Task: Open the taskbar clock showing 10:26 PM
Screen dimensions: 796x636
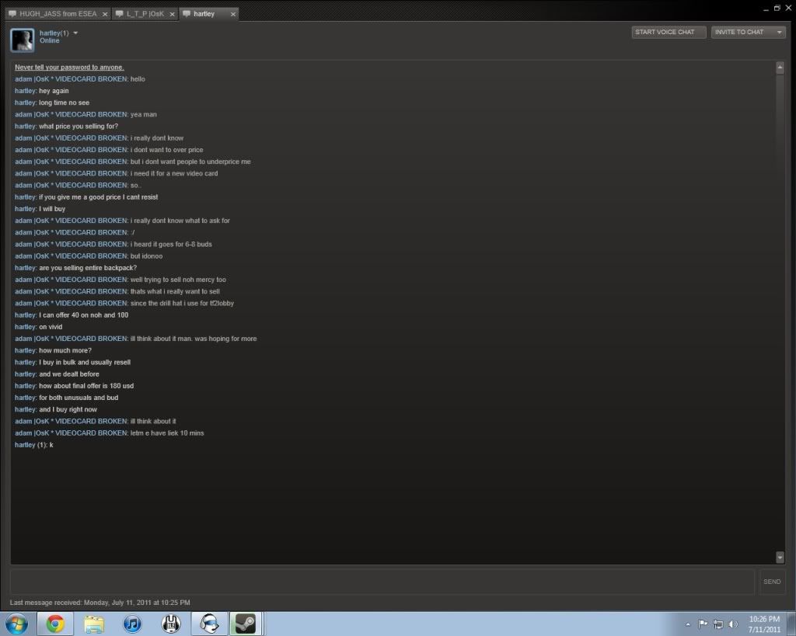Action: pyautogui.click(x=764, y=624)
